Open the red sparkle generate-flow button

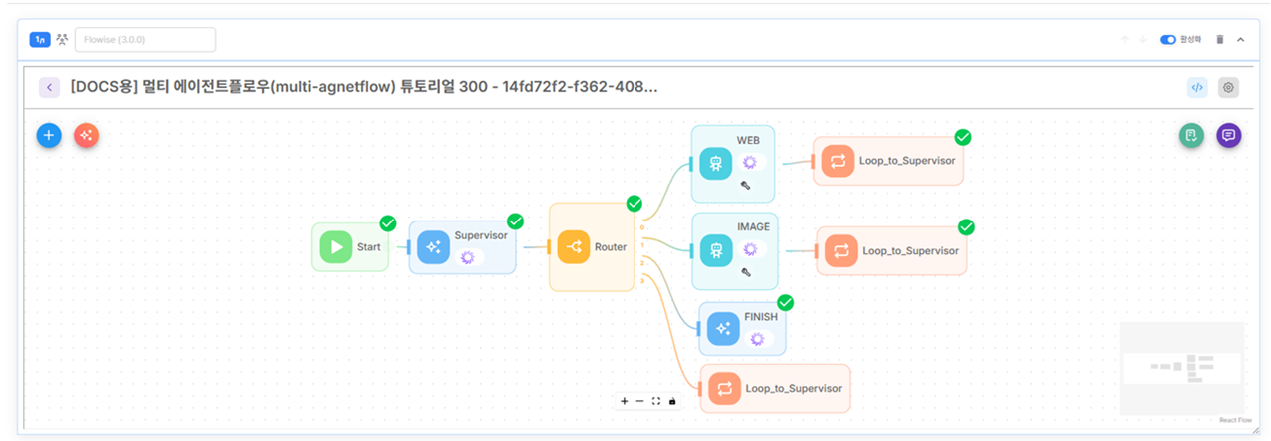86,135
